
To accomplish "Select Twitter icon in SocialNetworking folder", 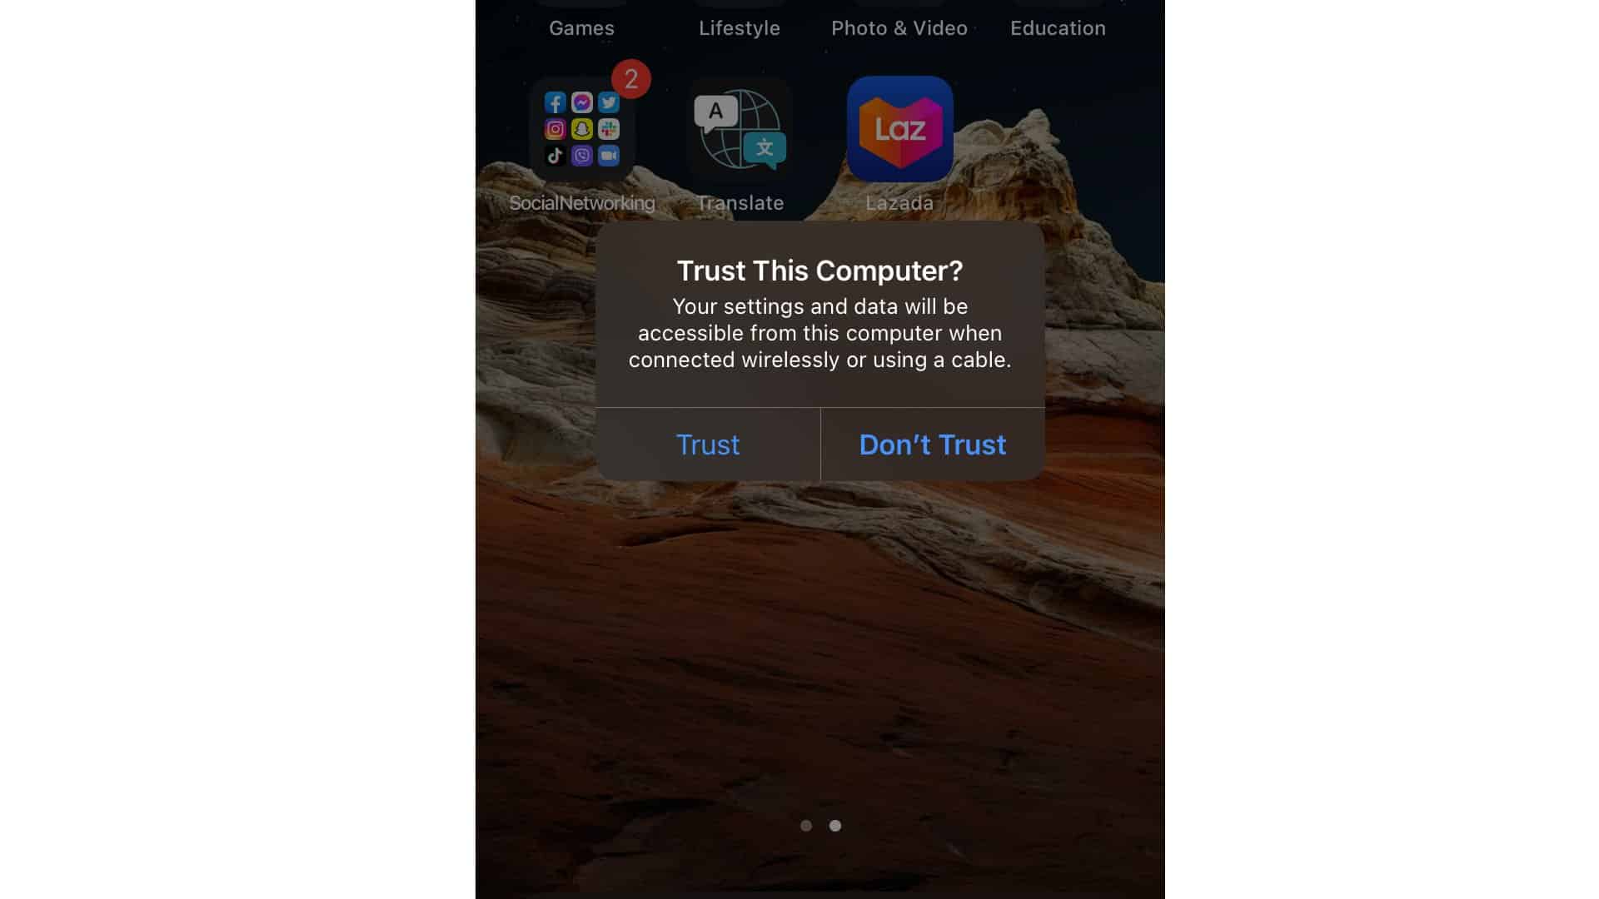I will (607, 102).
